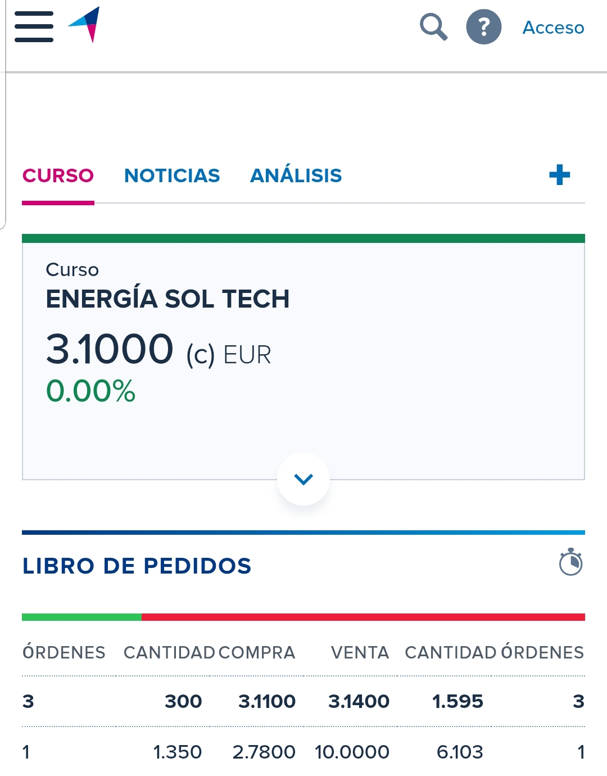Click the help question mark icon
The width and height of the screenshot is (607, 776).
tap(483, 26)
